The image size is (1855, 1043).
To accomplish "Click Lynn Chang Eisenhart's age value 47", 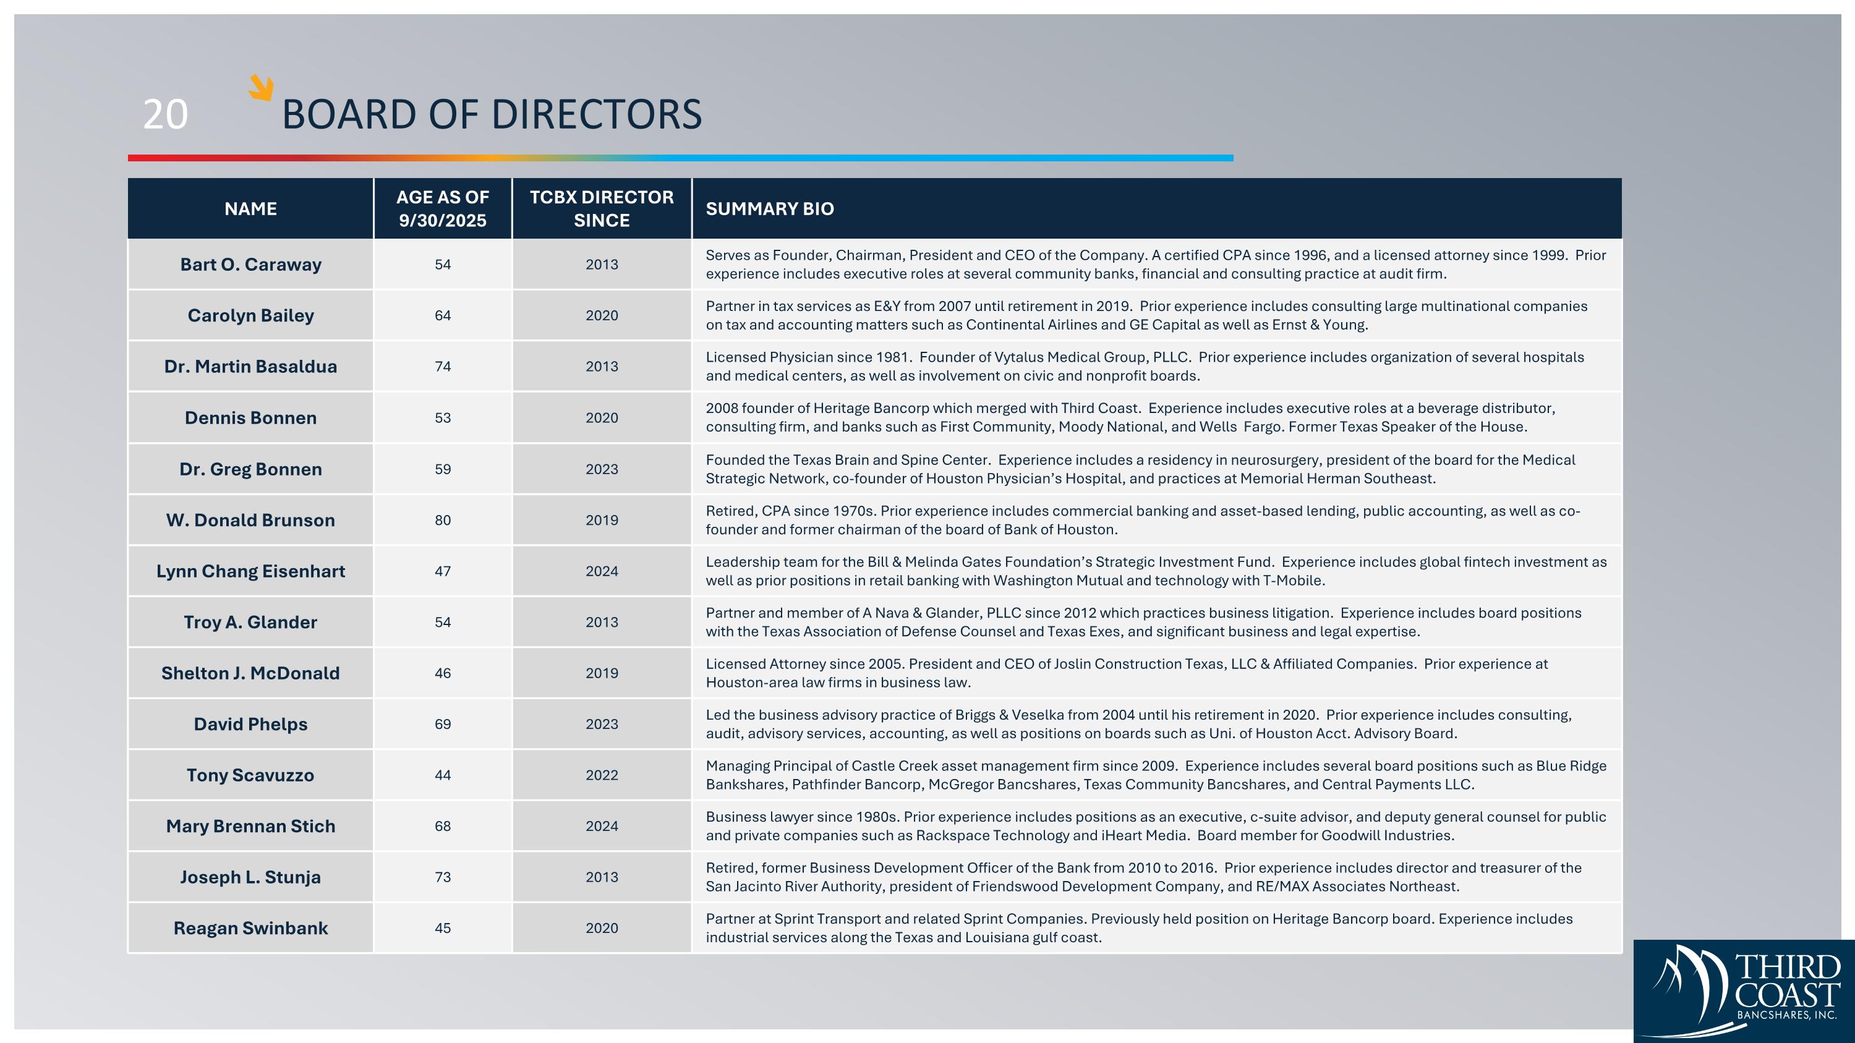I will [x=442, y=571].
